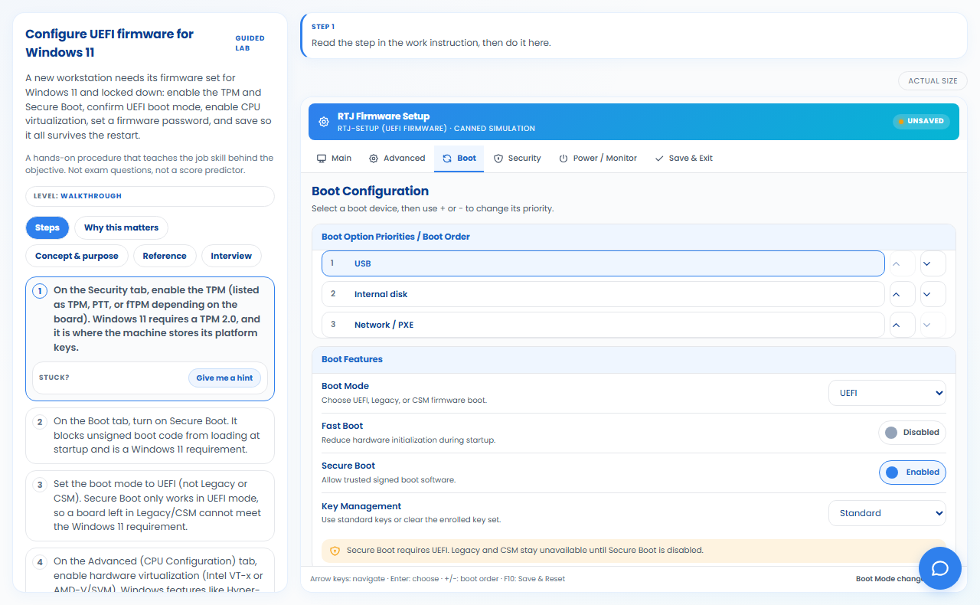Move Internal disk down in boot order
980x605 pixels.
coord(933,294)
